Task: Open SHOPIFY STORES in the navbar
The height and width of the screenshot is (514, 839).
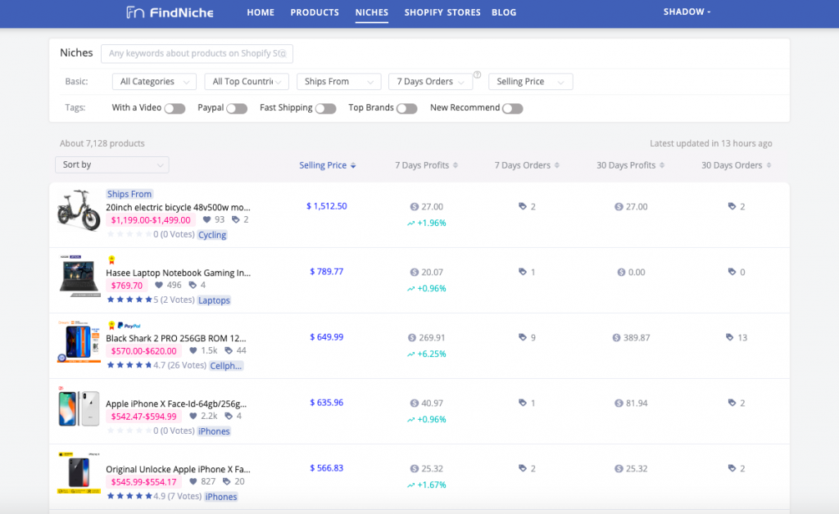Action: tap(442, 12)
